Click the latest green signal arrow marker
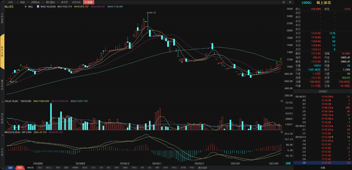The image size is (352, 170). (x=281, y=59)
